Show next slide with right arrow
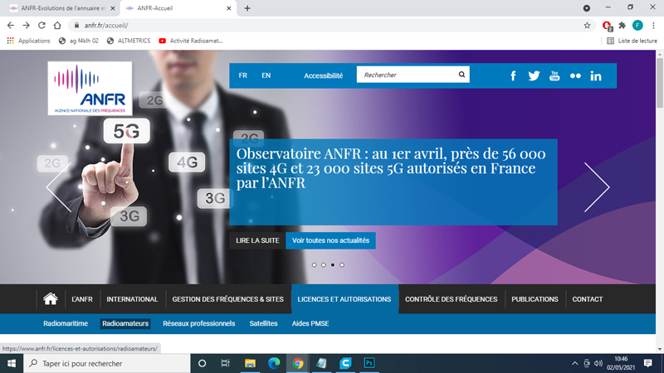 point(597,187)
